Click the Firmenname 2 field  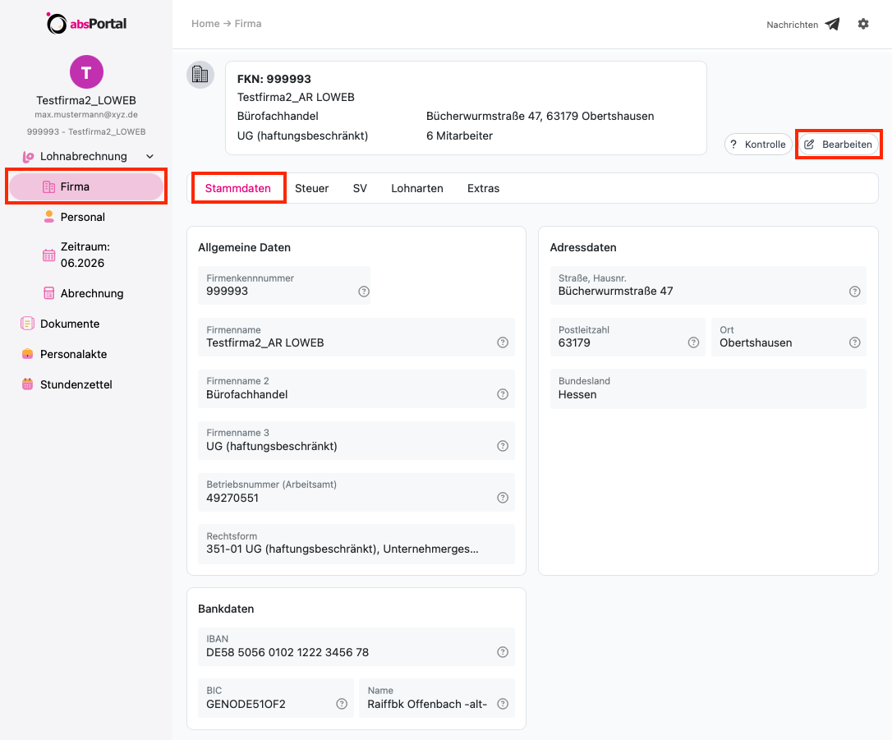[x=356, y=389]
